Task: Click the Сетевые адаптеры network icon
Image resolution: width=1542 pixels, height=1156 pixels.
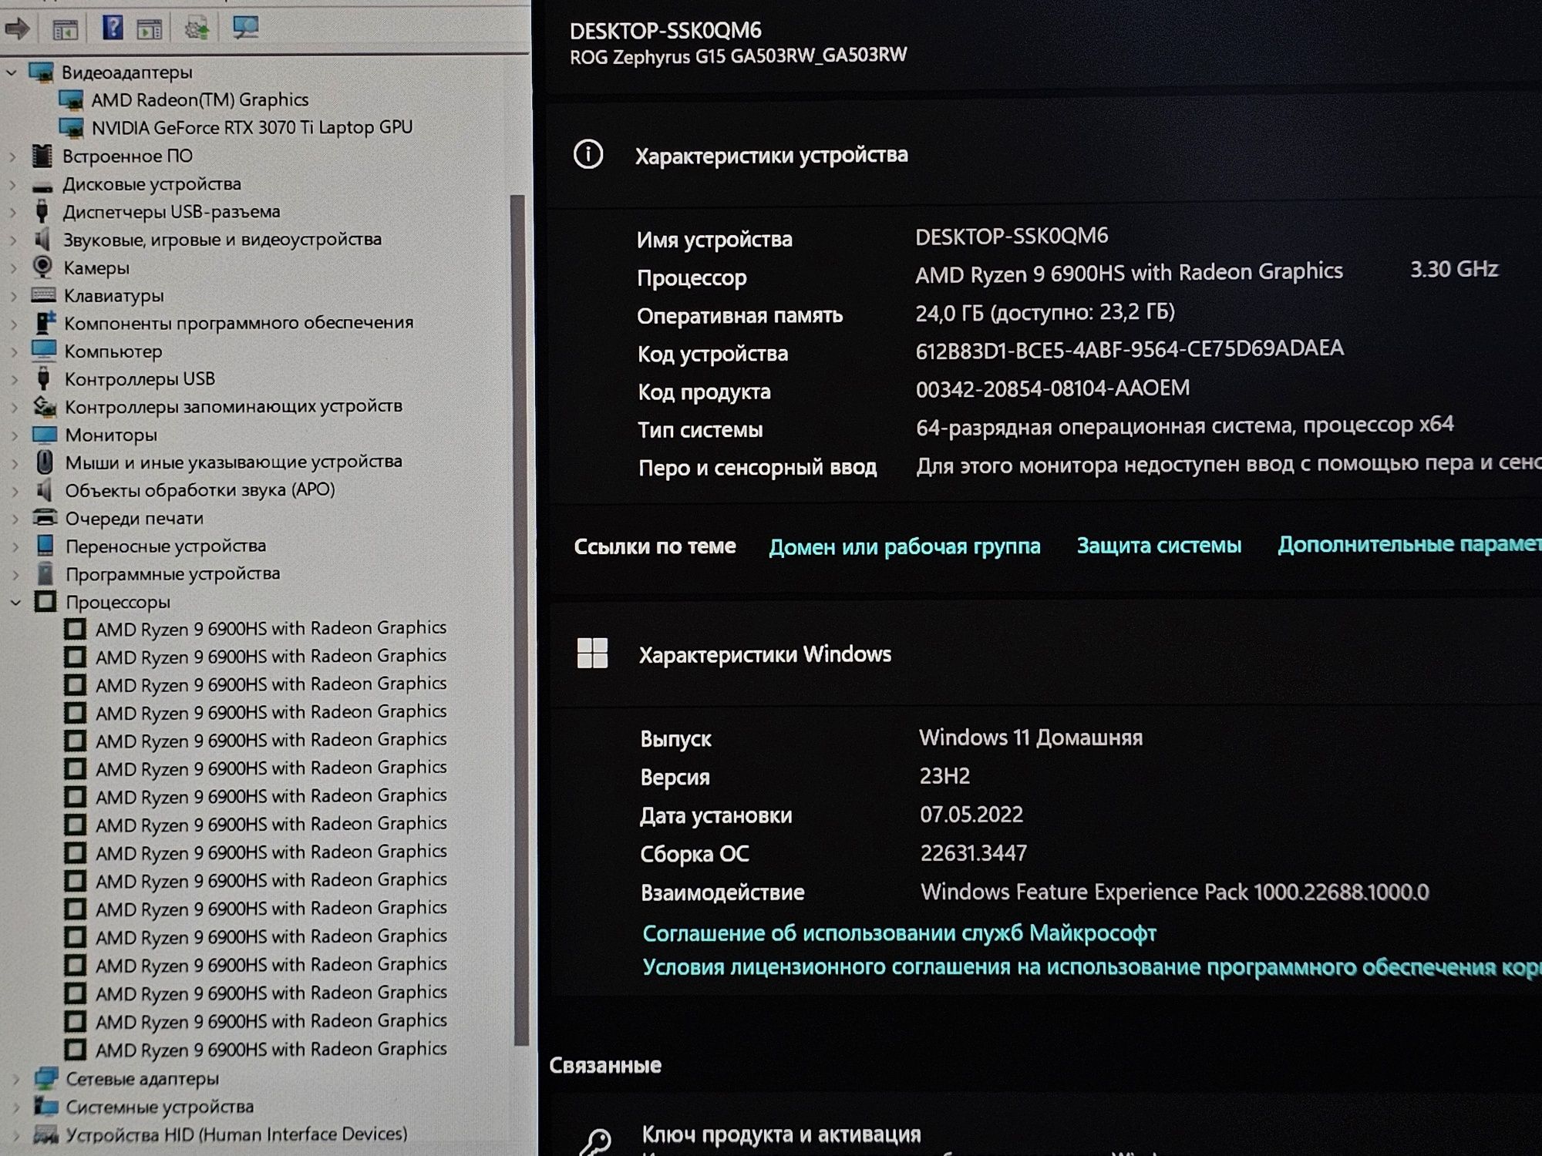Action: click(x=46, y=1078)
